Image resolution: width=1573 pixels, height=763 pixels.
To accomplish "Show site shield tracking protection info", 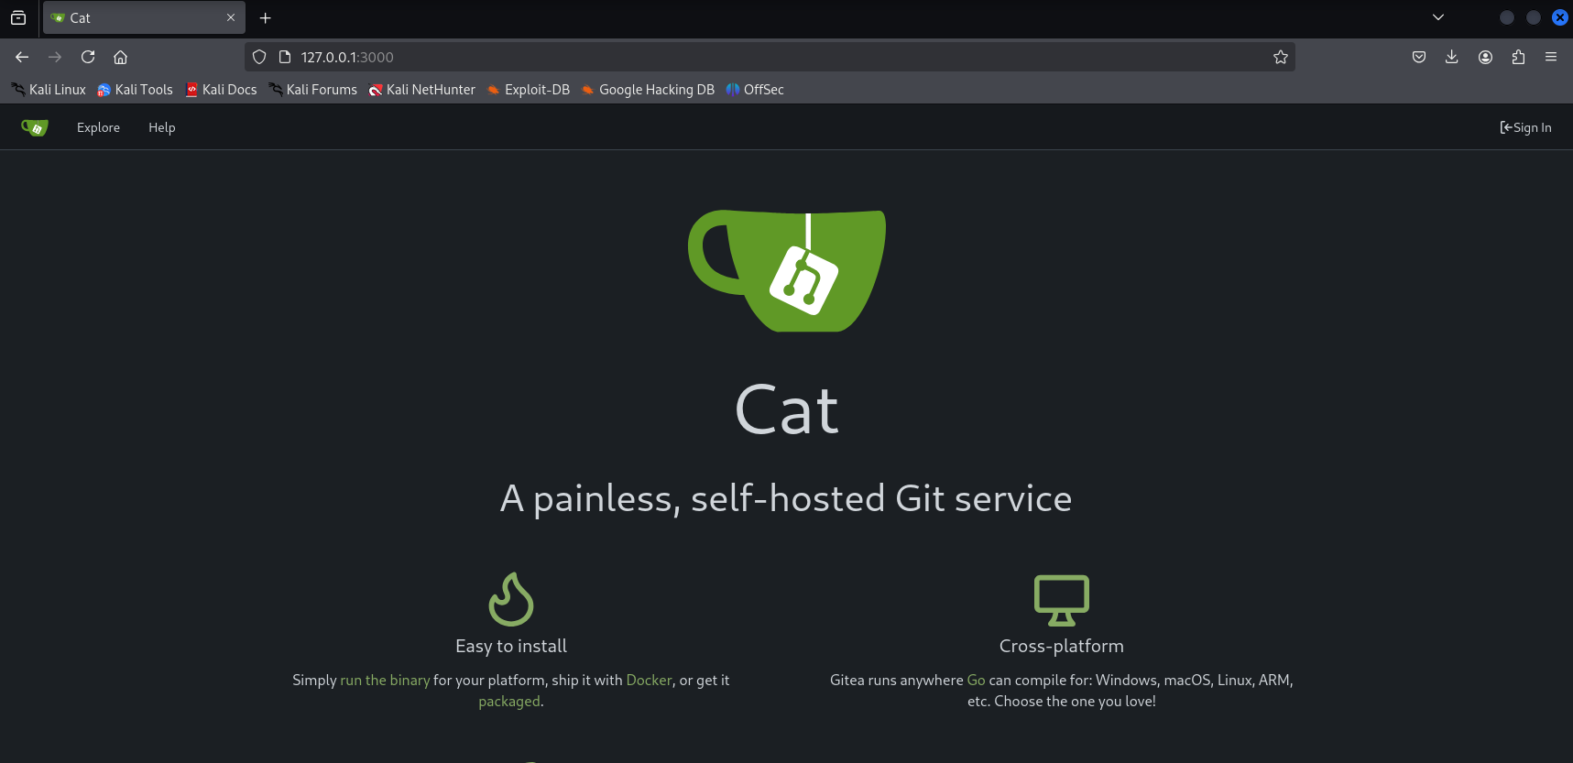I will [259, 57].
